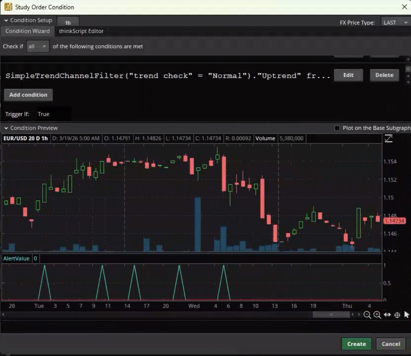Zoom in the chart with the plus magnifier
Image resolution: width=411 pixels, height=356 pixels.
(377, 315)
